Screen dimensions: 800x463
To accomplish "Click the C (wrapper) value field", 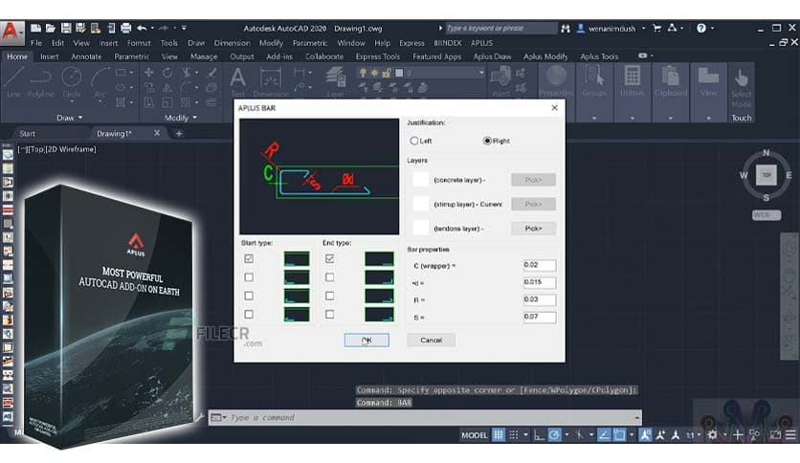I will [x=539, y=266].
